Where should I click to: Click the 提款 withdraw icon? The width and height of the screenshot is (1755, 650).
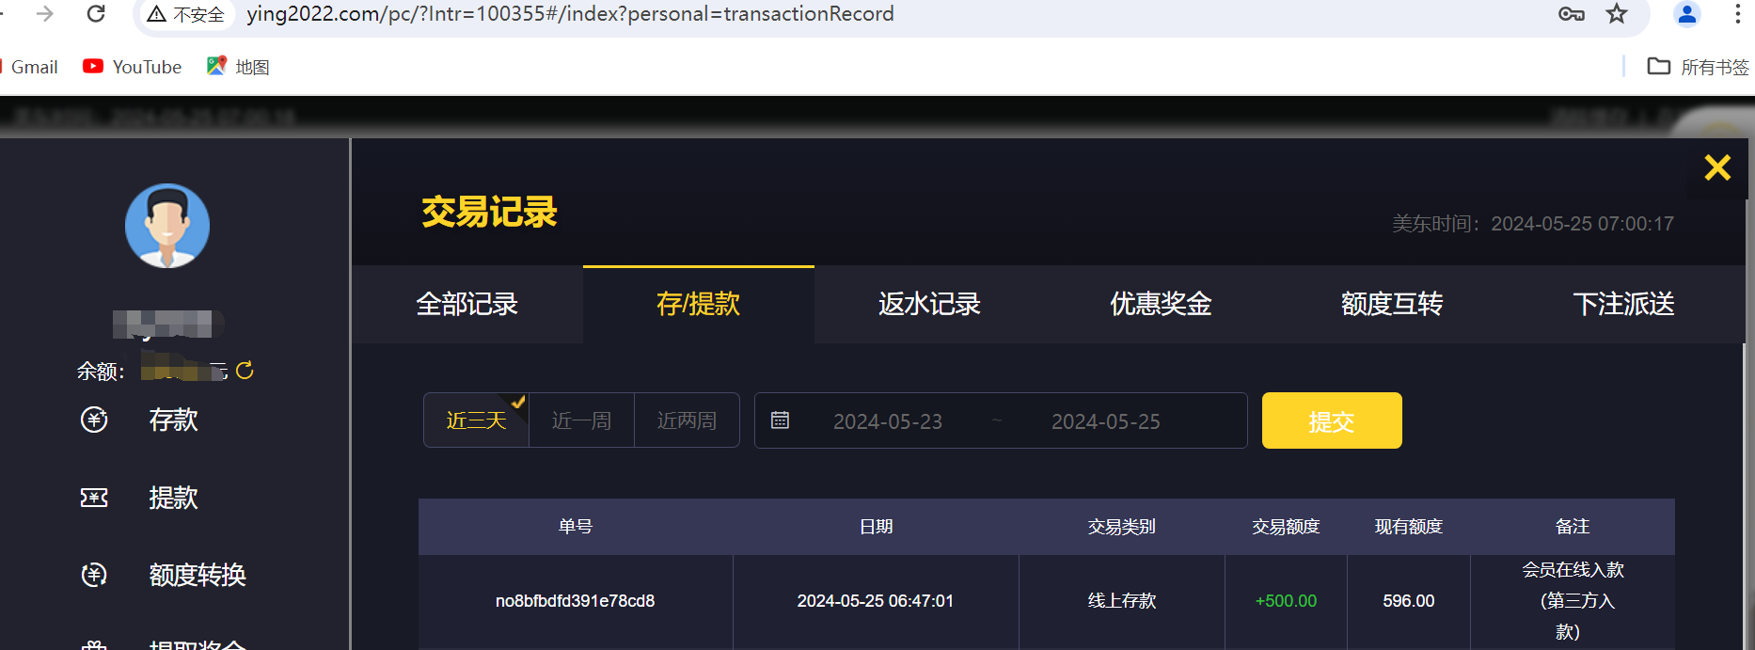click(x=94, y=498)
